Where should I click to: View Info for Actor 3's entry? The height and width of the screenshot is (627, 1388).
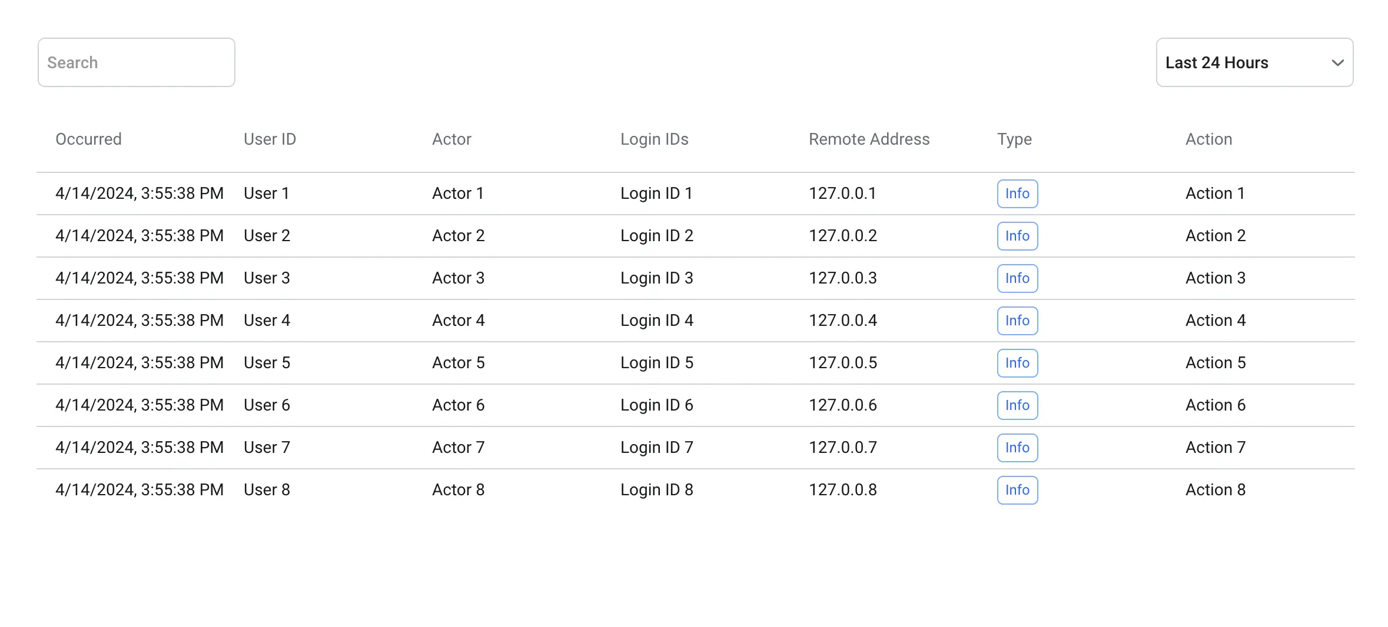[x=1017, y=278]
